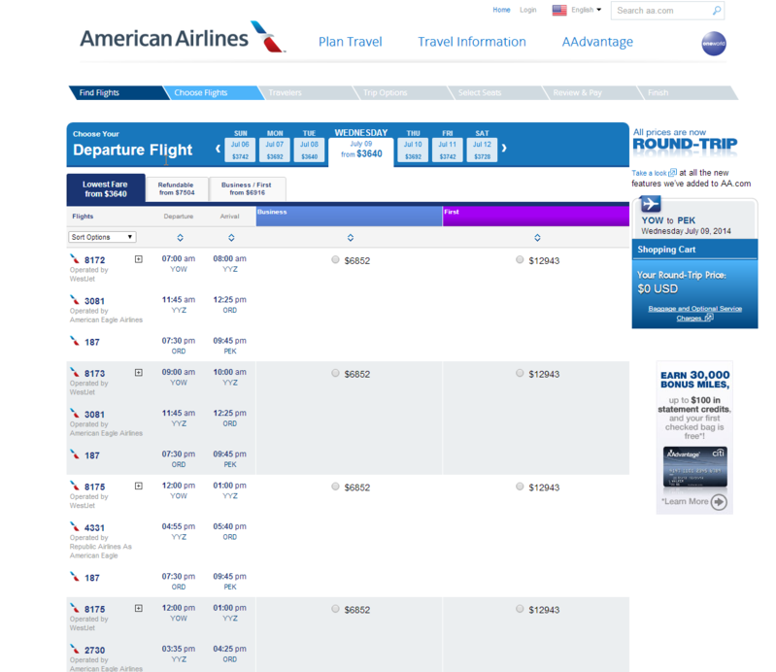Open the English language dropdown
The width and height of the screenshot is (776, 672).
pyautogui.click(x=577, y=10)
